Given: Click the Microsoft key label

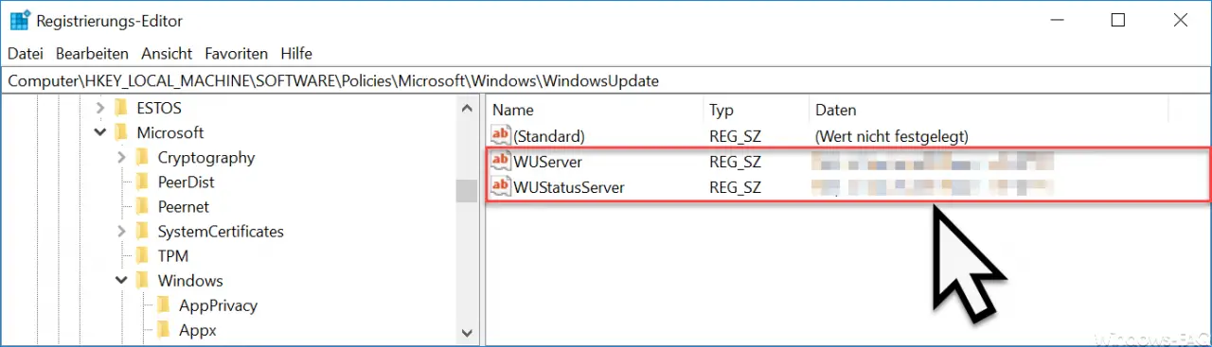Looking at the screenshot, I should tap(170, 133).
